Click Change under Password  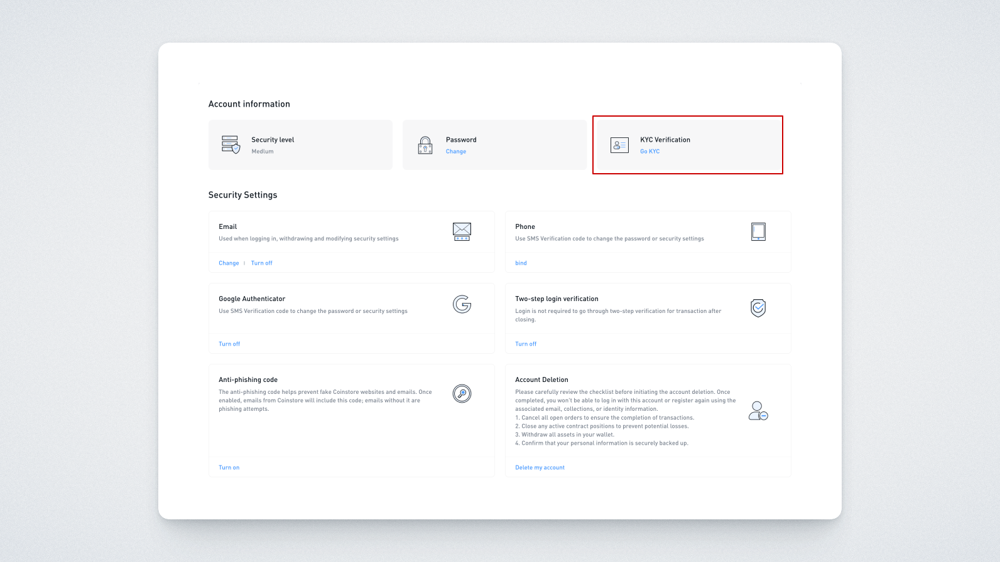click(x=456, y=152)
